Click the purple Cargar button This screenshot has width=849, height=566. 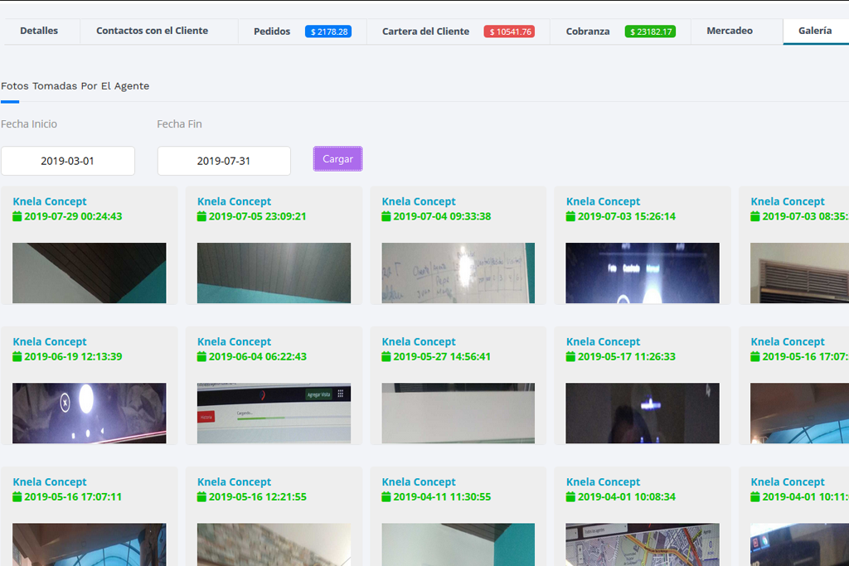[x=338, y=159]
